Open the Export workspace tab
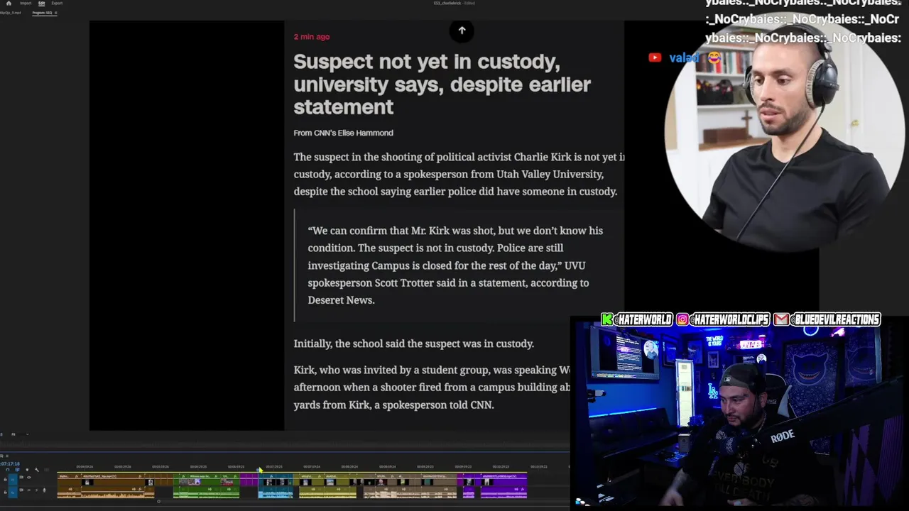 (x=57, y=4)
